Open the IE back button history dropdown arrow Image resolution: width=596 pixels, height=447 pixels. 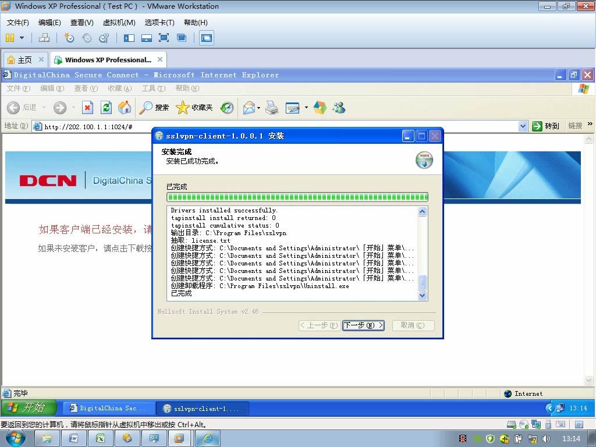[44, 108]
